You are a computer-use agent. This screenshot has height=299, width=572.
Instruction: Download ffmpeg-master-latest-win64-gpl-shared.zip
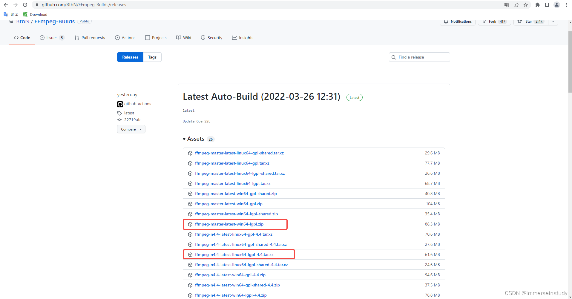pyautogui.click(x=236, y=194)
